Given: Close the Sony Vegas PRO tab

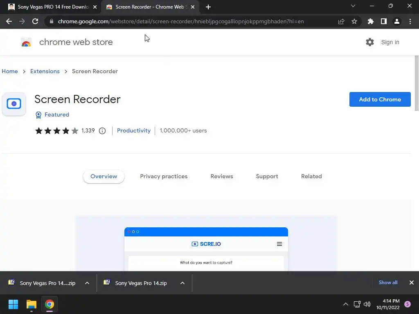Looking at the screenshot, I should pyautogui.click(x=95, y=7).
